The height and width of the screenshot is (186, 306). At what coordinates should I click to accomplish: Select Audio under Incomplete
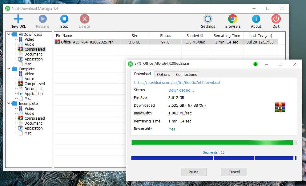29,113
